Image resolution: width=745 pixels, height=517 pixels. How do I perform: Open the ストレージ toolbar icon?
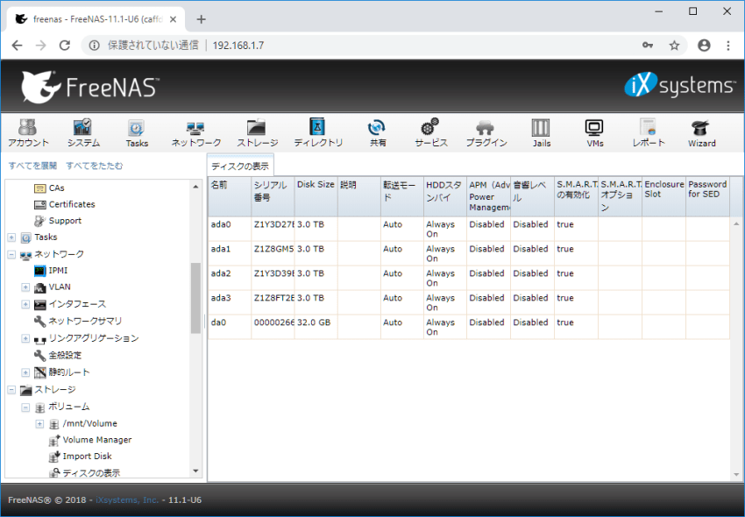click(x=257, y=133)
